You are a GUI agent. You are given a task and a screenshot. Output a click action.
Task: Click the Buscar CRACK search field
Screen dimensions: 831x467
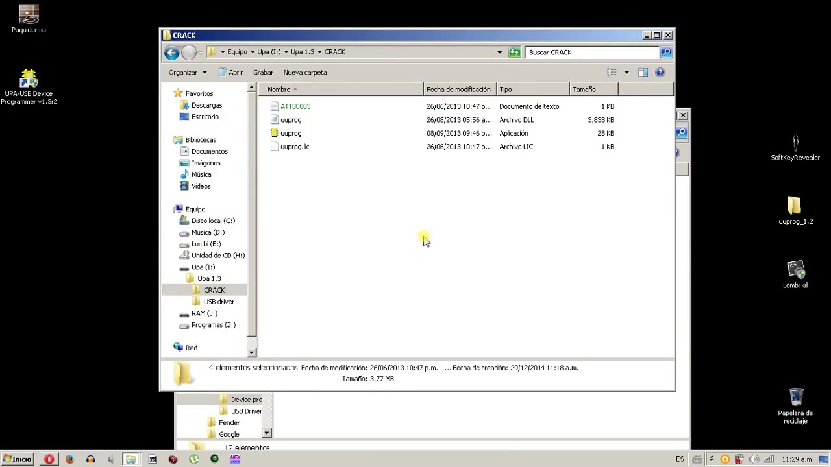click(x=593, y=52)
